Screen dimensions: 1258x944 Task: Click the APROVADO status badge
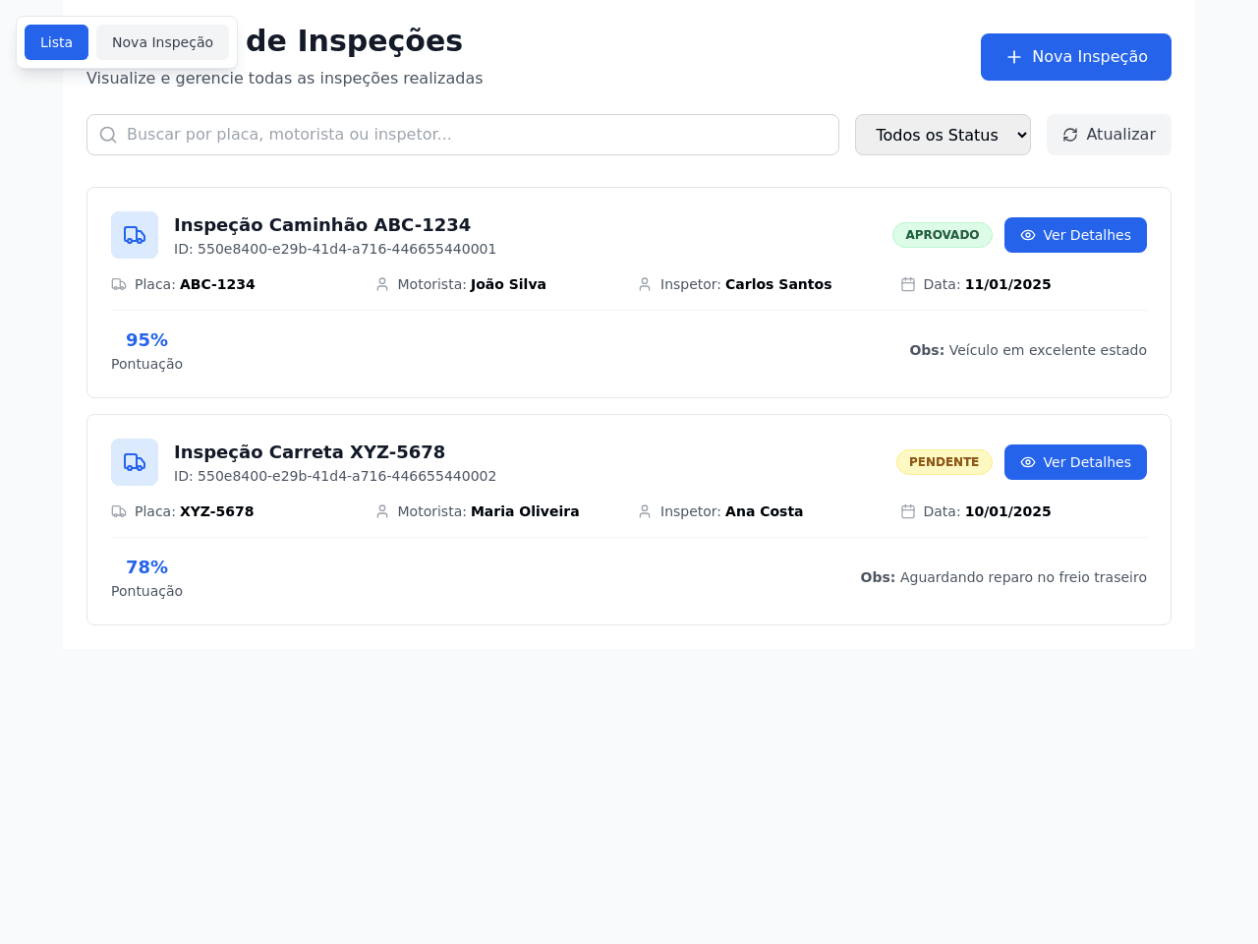(943, 235)
